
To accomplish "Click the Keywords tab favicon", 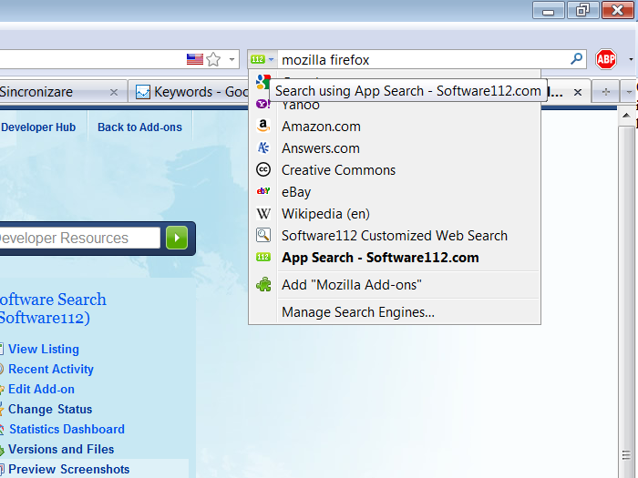I will tap(142, 92).
